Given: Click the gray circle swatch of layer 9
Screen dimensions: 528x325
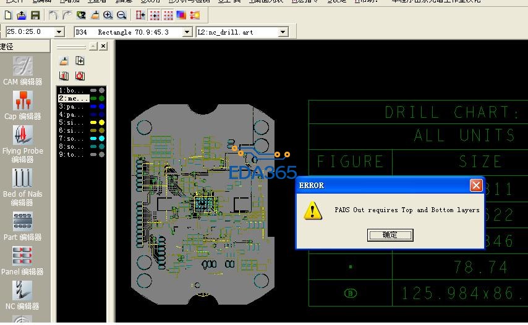Looking at the screenshot, I should click(x=101, y=154).
